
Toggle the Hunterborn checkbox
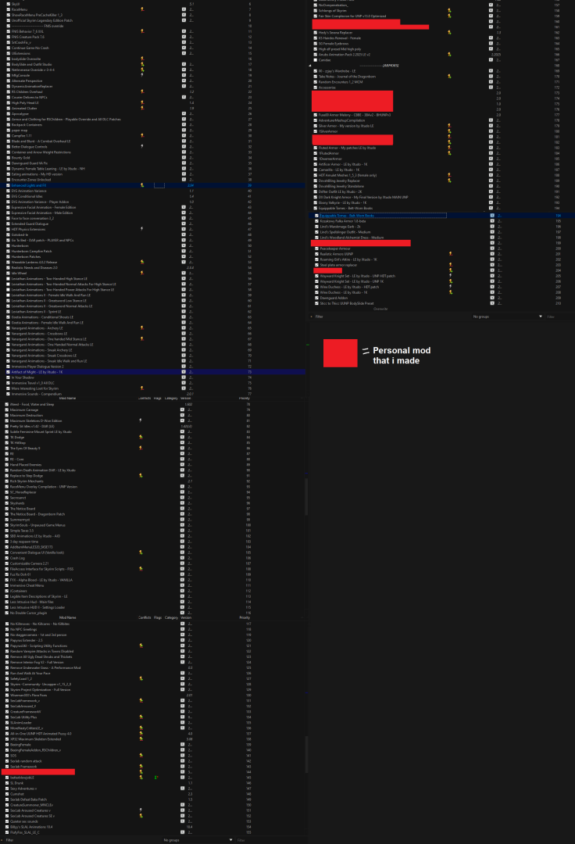[8, 245]
